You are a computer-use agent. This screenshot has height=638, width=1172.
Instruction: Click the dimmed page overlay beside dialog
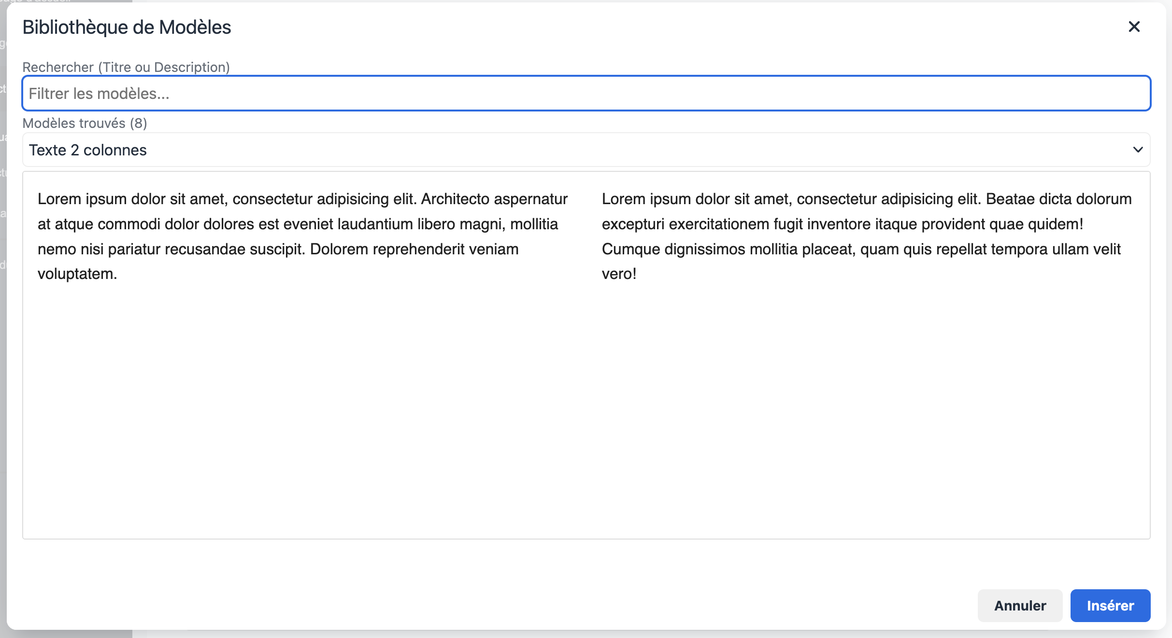[x=2, y=338]
